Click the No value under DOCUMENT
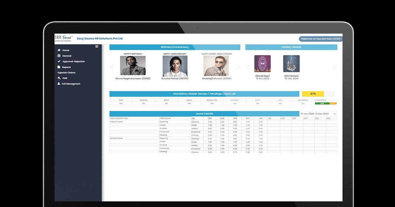The height and width of the screenshot is (207, 395). tap(303, 103)
